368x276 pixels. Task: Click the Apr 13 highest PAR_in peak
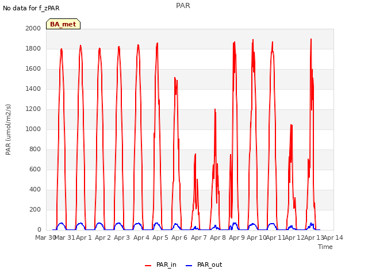pyautogui.click(x=311, y=39)
